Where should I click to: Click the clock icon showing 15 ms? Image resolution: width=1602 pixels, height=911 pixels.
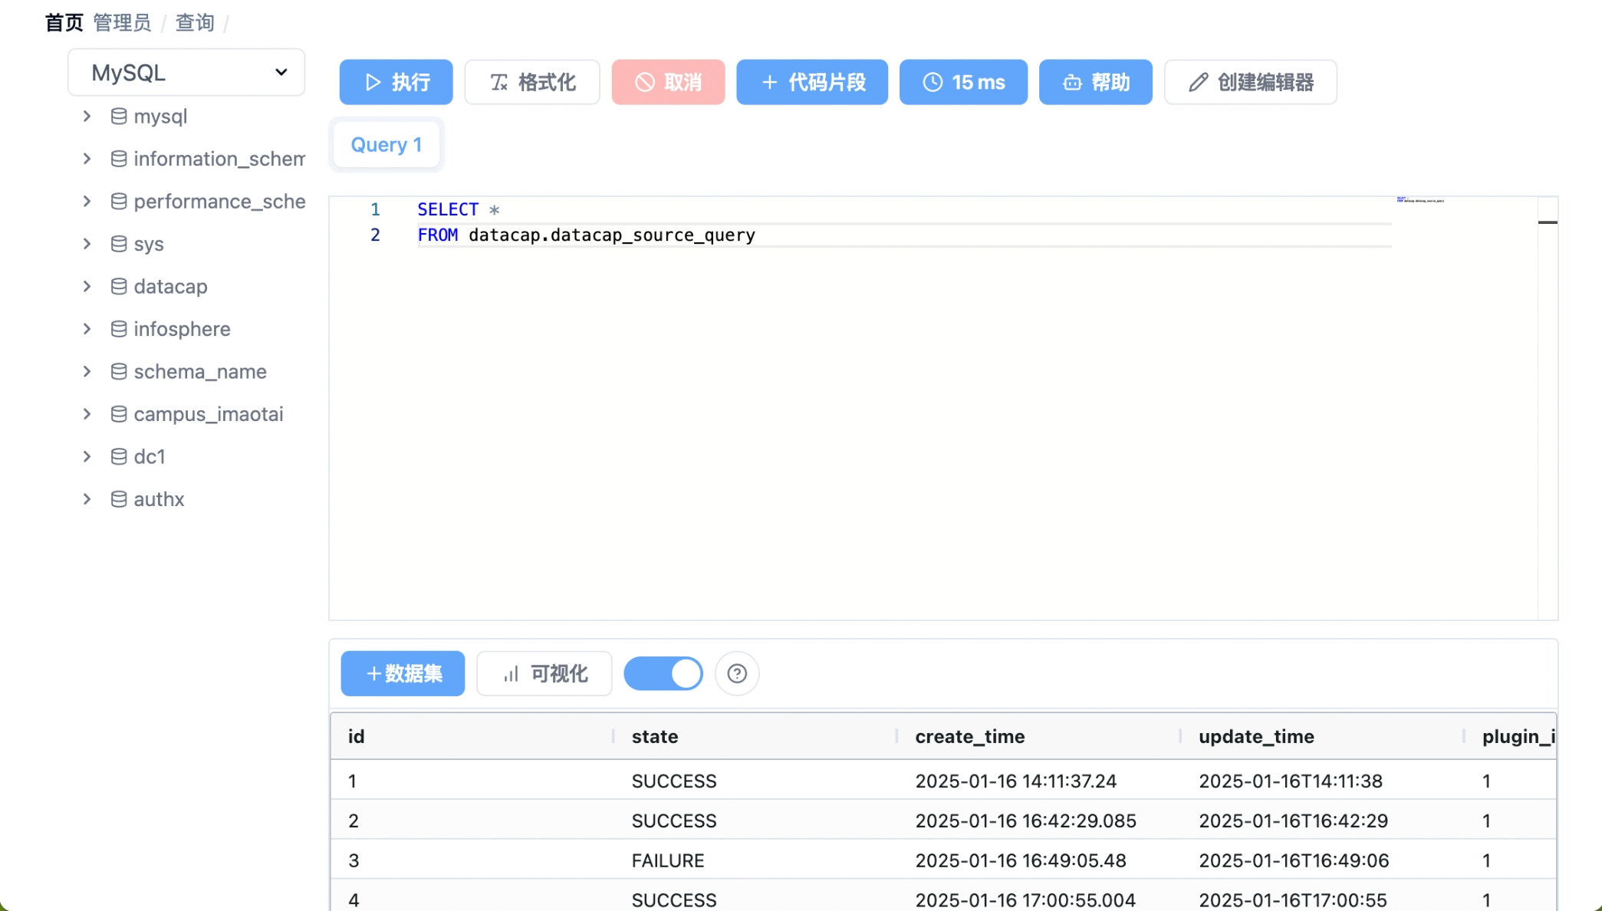pos(932,82)
